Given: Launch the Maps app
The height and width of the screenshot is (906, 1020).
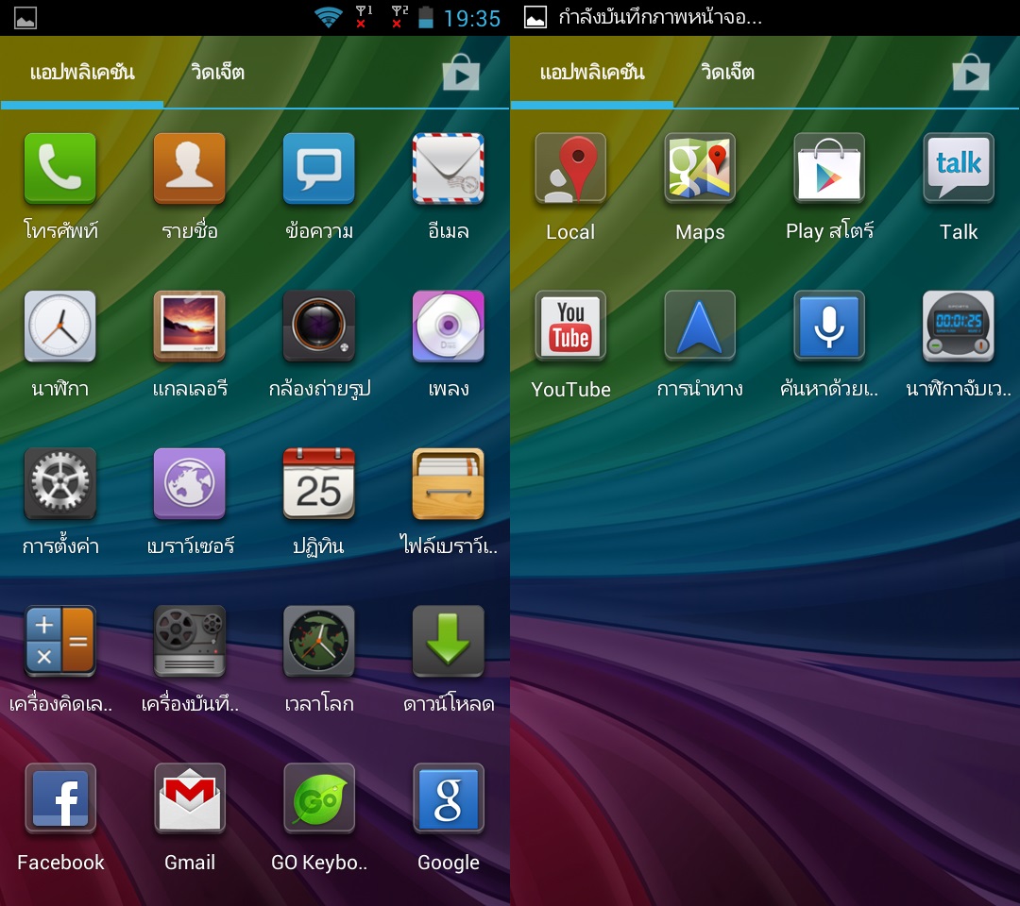Looking at the screenshot, I should (700, 168).
